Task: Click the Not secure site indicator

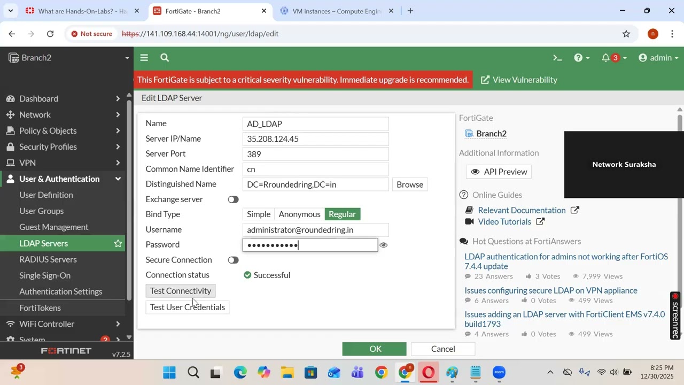Action: pos(92,34)
